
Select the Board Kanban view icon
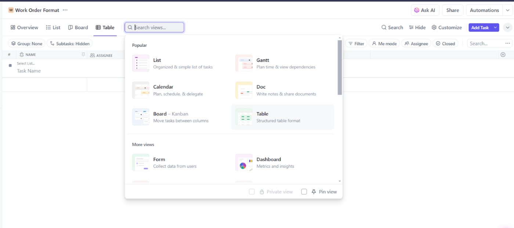point(141,117)
